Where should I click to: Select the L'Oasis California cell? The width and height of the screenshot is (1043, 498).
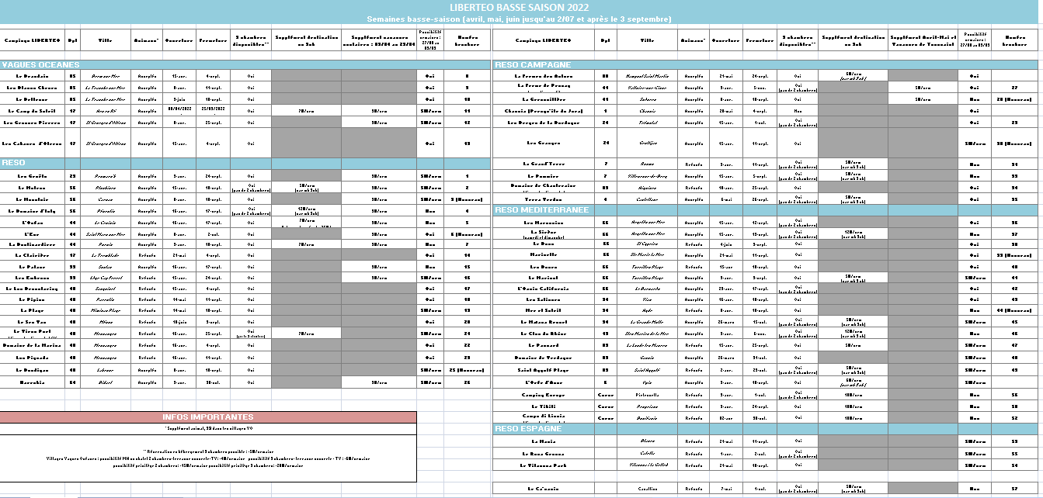tap(544, 289)
